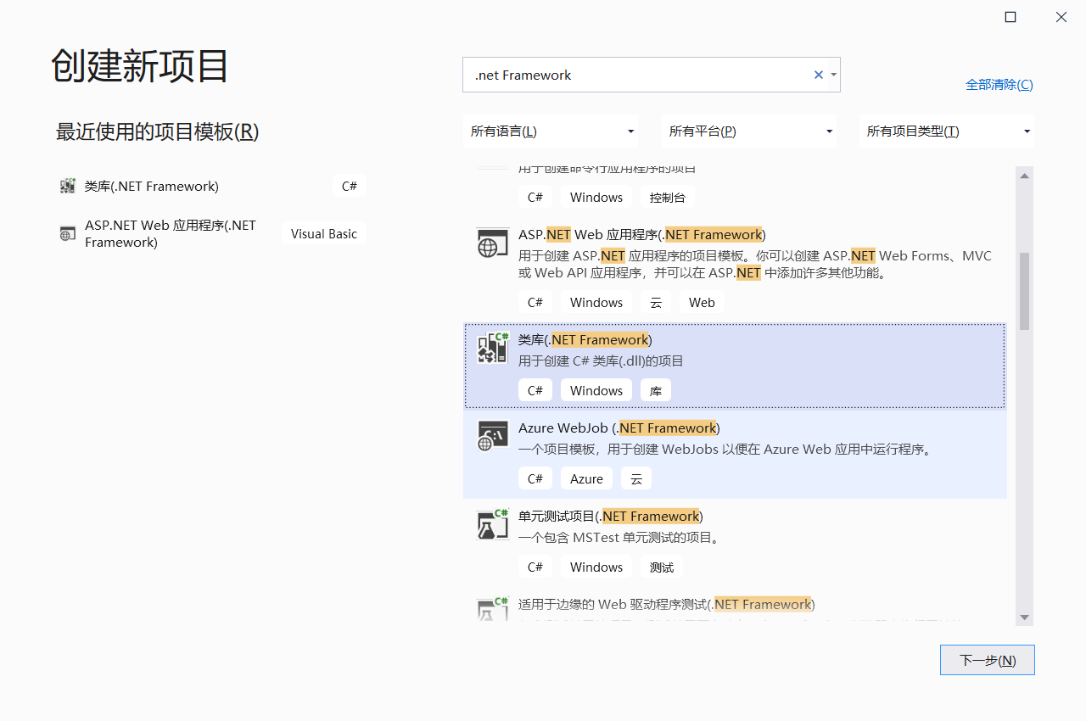
Task: Click the Azure tag on WebJob template
Action: pyautogui.click(x=586, y=478)
